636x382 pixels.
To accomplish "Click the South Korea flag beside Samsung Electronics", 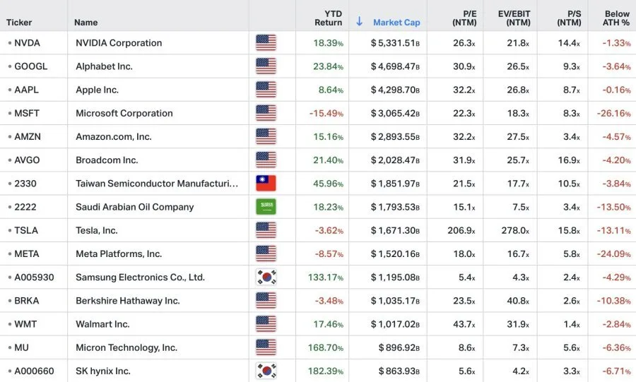I will coord(266,277).
